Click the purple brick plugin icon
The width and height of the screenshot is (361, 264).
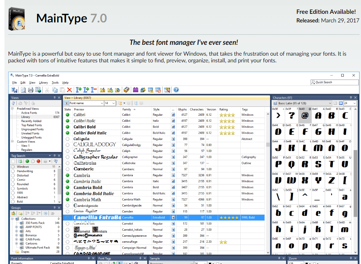click(x=136, y=90)
